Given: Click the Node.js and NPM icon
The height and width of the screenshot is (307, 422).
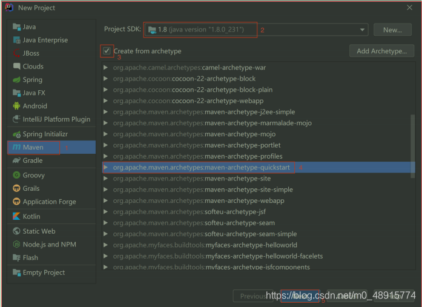Looking at the screenshot, I should point(17,244).
